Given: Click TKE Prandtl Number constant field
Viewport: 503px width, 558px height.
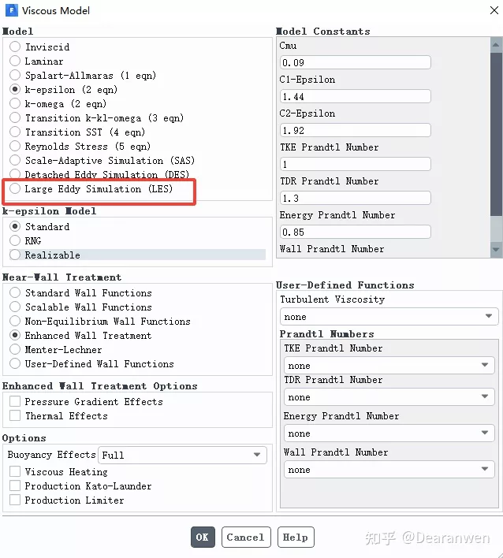Looking at the screenshot, I should click(356, 164).
